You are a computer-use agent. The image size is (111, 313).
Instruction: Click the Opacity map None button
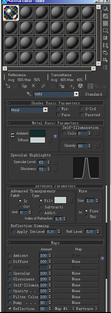[76, 291]
